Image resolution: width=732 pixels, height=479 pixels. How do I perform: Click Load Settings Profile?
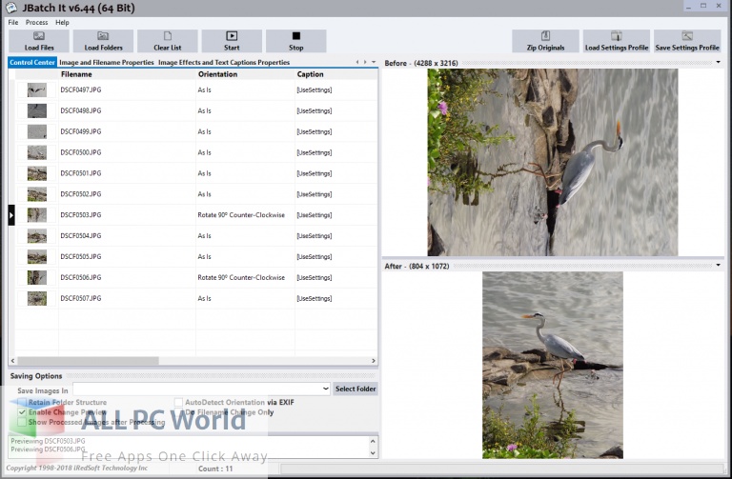click(617, 41)
